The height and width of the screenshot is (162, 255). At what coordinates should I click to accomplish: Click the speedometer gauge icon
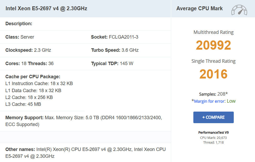click(239, 9)
